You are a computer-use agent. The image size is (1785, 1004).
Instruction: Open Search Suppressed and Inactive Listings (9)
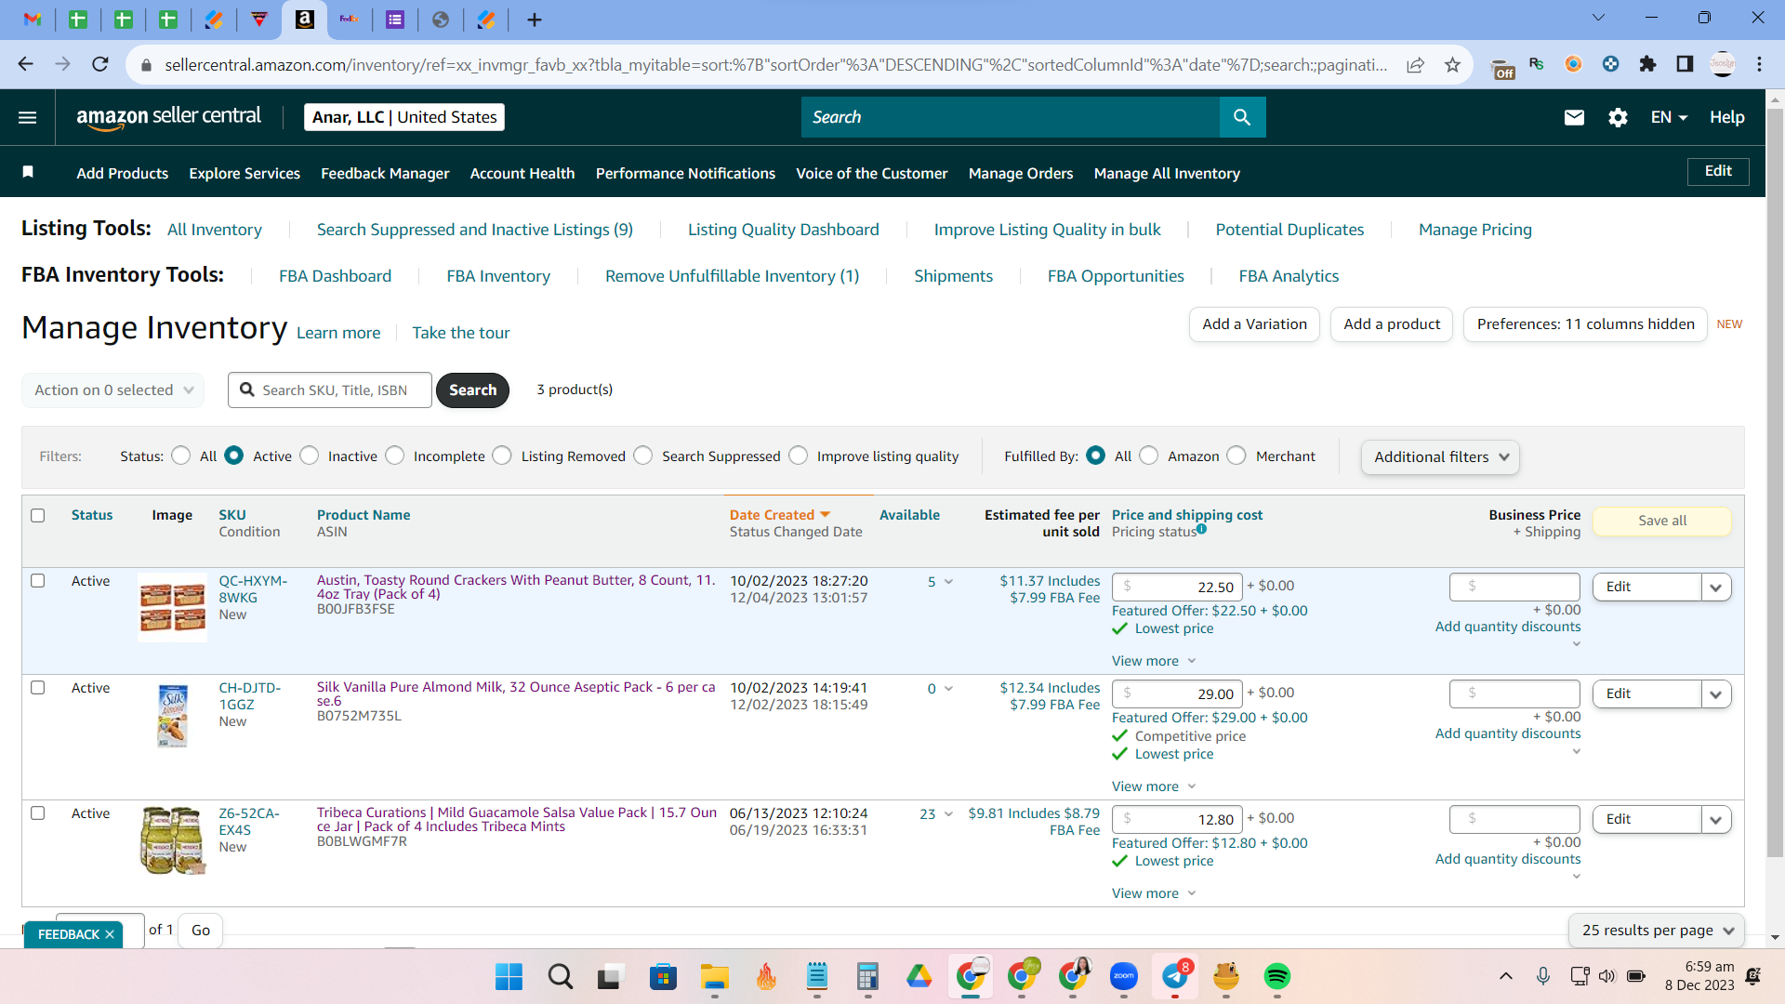pos(474,230)
